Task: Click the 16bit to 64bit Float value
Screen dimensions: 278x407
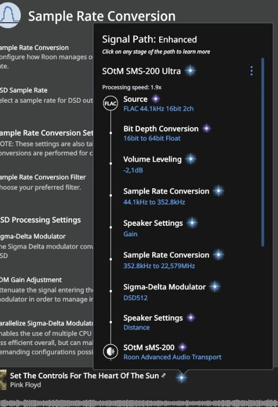Action: tap(152, 138)
